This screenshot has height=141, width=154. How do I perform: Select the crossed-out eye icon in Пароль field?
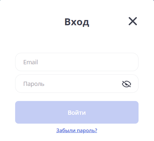point(126,84)
